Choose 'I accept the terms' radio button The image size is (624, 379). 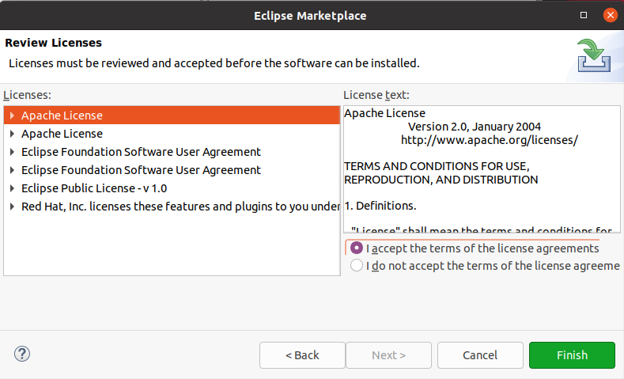click(x=357, y=248)
